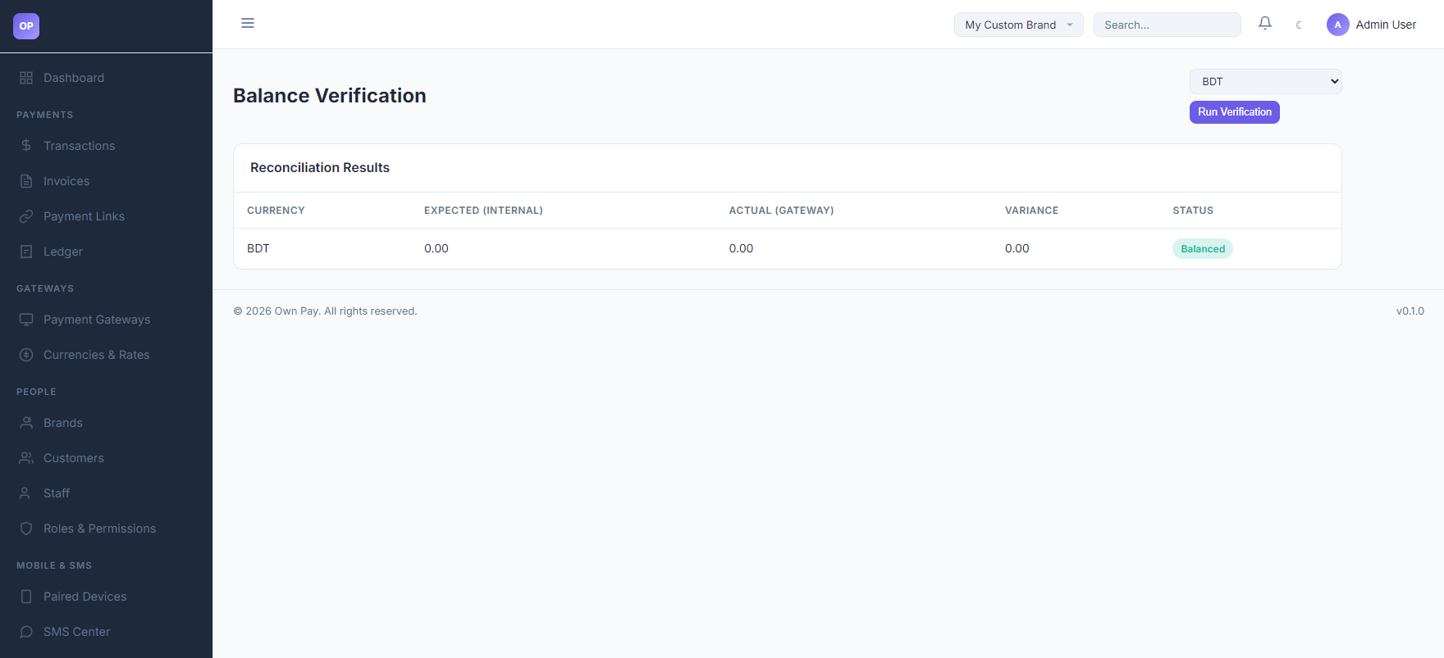Click the Brands person icon
The height and width of the screenshot is (658, 1444).
pyautogui.click(x=26, y=423)
